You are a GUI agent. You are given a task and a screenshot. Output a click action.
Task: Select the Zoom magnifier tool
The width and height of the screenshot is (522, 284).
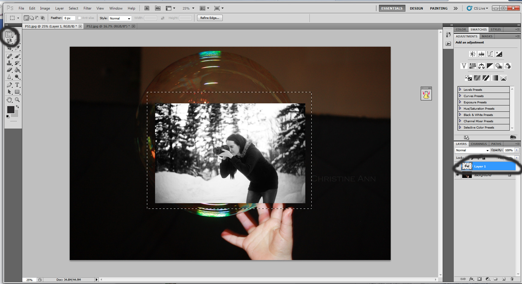(x=17, y=100)
